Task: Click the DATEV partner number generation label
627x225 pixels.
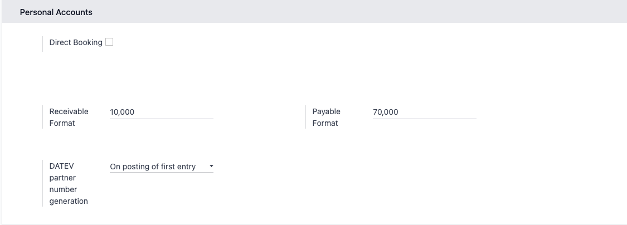Action: [68, 184]
